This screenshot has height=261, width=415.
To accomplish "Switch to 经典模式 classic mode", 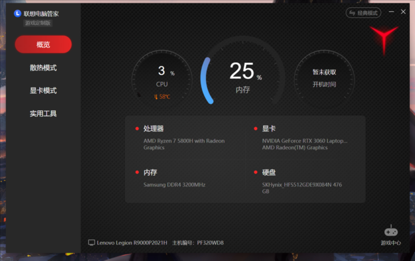I will pos(364,13).
